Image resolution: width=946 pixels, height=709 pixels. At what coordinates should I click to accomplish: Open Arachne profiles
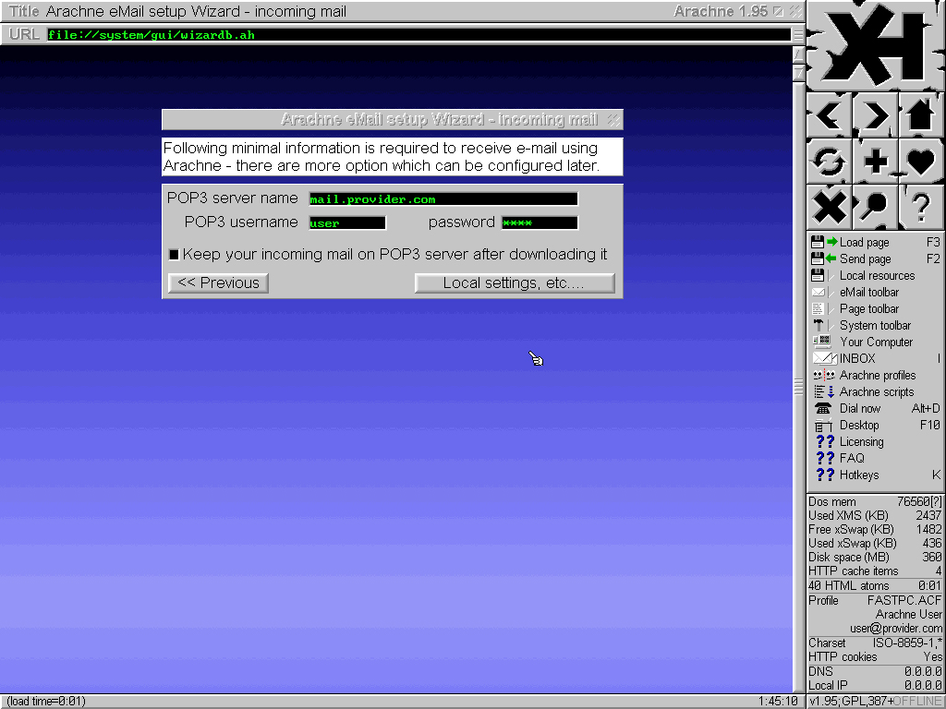[x=876, y=375]
